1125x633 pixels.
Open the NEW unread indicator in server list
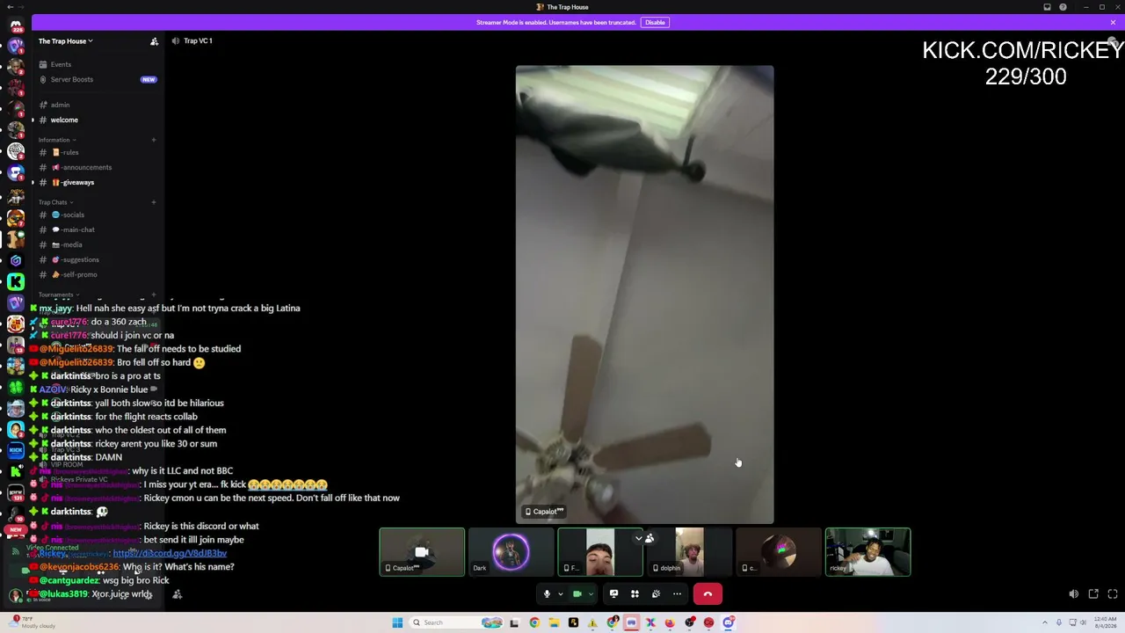coord(15,529)
